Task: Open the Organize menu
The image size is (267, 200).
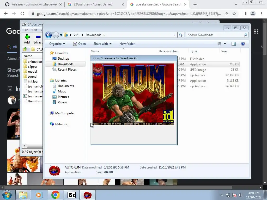Action: pos(57,44)
